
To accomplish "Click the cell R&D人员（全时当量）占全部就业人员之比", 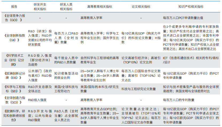I will point(66,116).
